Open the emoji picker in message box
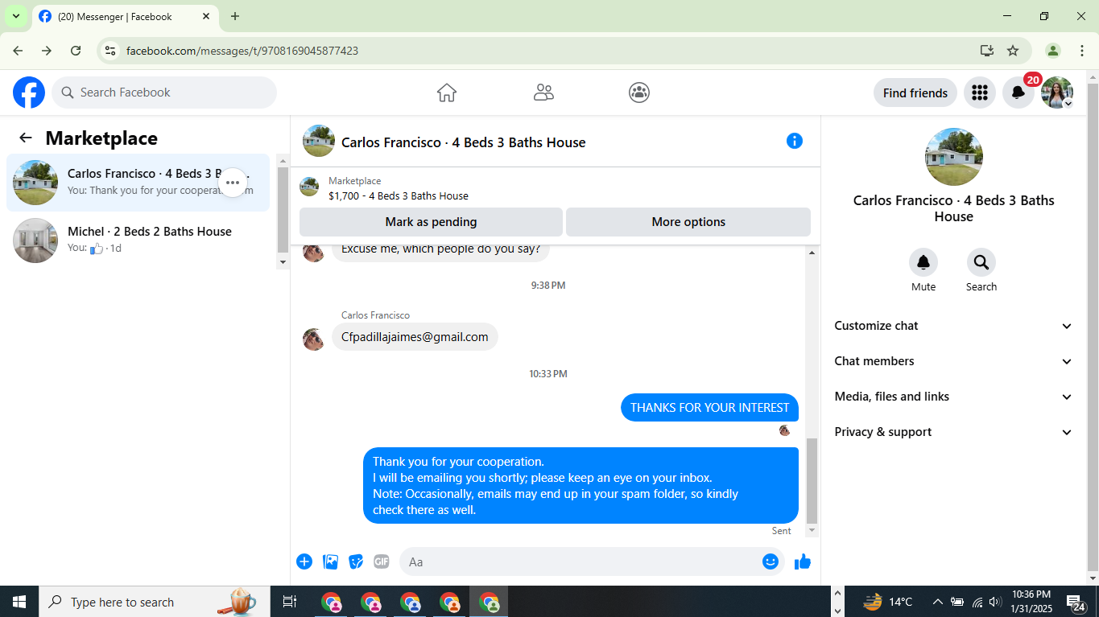Screen dimensions: 1099x617 click(771, 561)
